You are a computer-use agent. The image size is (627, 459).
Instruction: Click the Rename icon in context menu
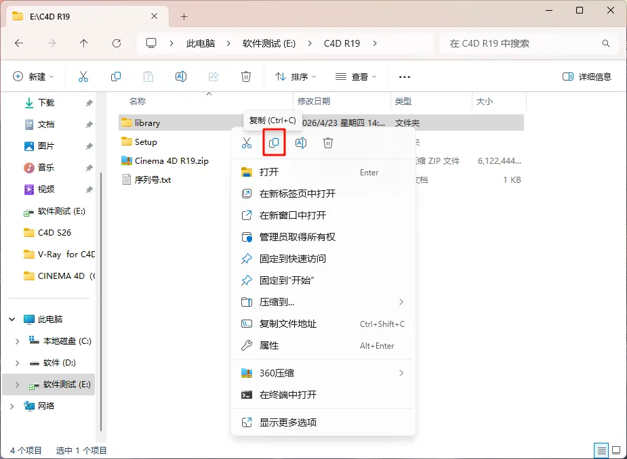tap(301, 143)
